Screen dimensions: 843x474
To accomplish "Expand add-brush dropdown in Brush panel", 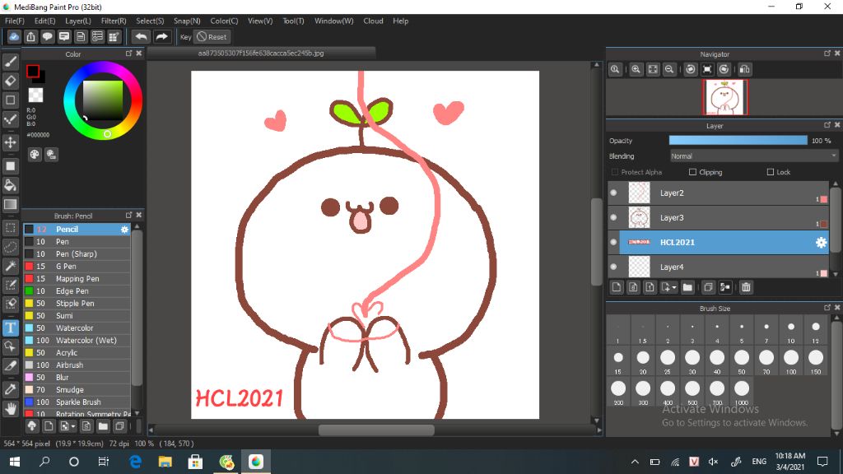I will coord(73,427).
